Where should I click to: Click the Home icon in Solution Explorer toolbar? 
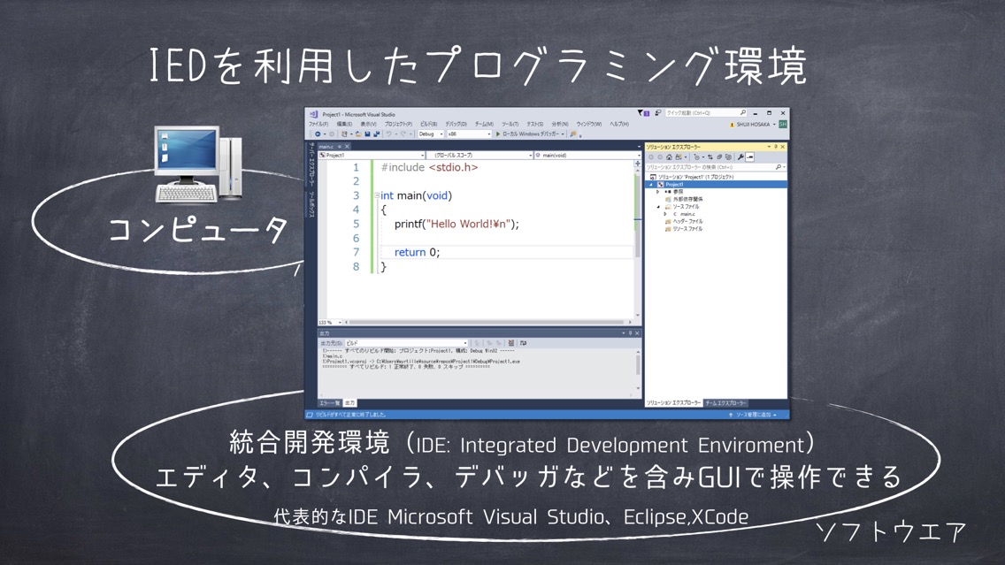[x=670, y=157]
